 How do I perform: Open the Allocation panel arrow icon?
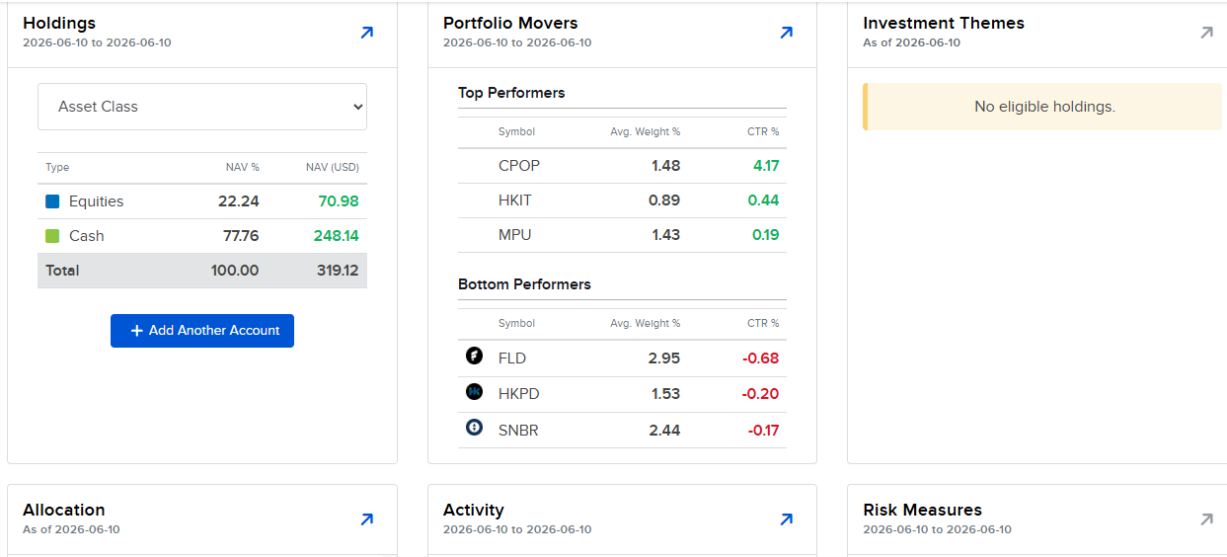[x=366, y=519]
